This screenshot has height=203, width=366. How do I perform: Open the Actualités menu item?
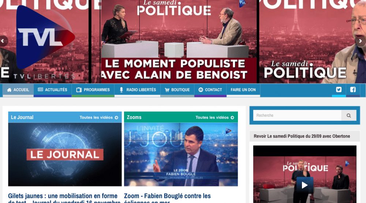click(52, 90)
